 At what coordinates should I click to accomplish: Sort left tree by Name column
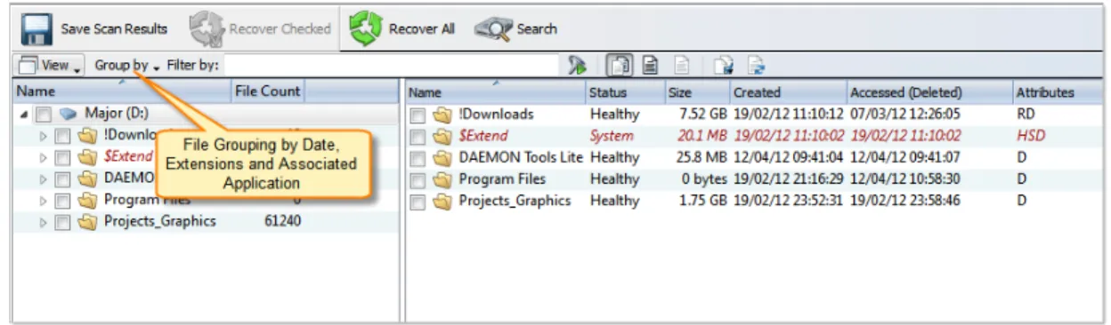121,91
